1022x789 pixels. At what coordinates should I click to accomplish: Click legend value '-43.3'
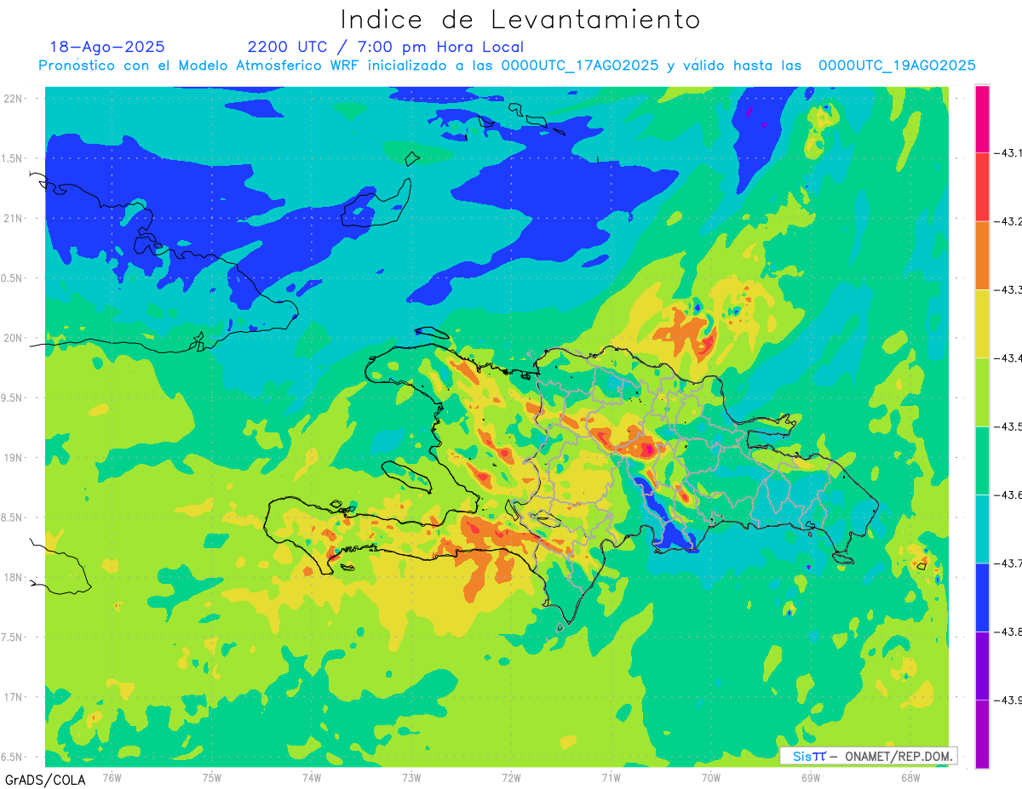1008,290
